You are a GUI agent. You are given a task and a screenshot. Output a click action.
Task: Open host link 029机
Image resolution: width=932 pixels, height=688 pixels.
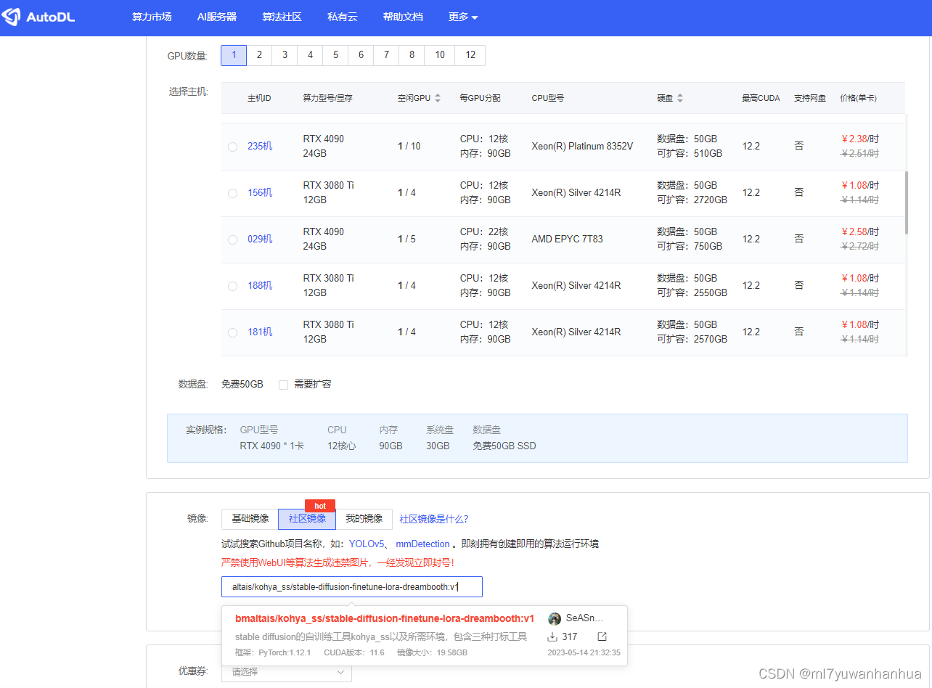tap(260, 239)
